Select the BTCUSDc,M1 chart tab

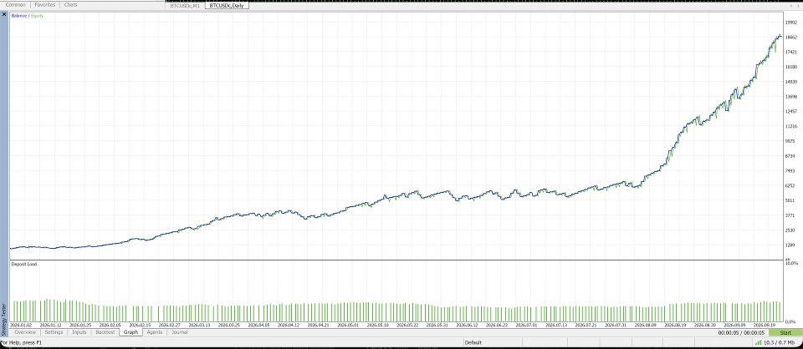[x=185, y=6]
